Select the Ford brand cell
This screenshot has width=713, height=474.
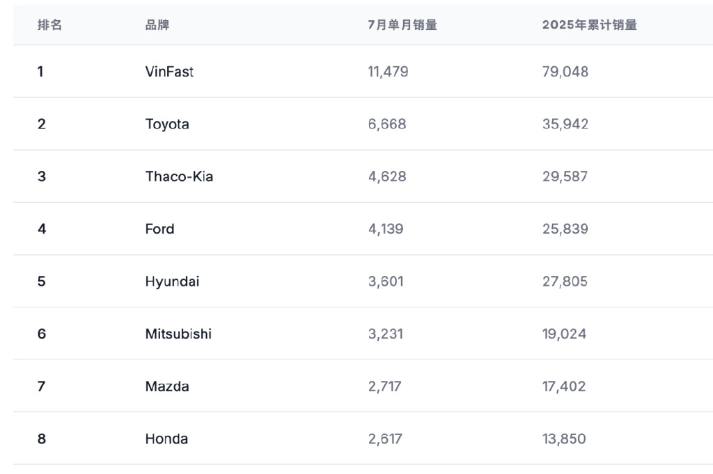[159, 229]
